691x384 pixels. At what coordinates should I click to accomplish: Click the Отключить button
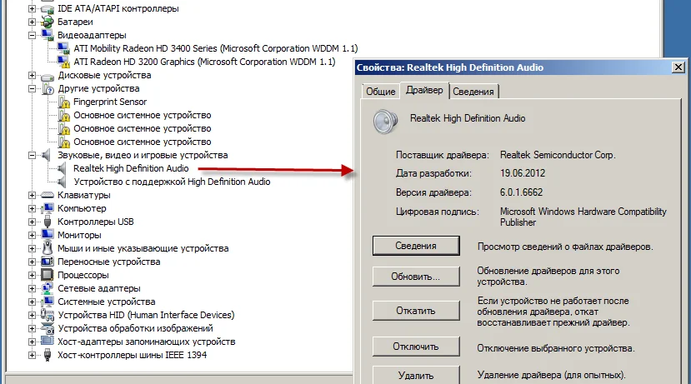(x=416, y=347)
